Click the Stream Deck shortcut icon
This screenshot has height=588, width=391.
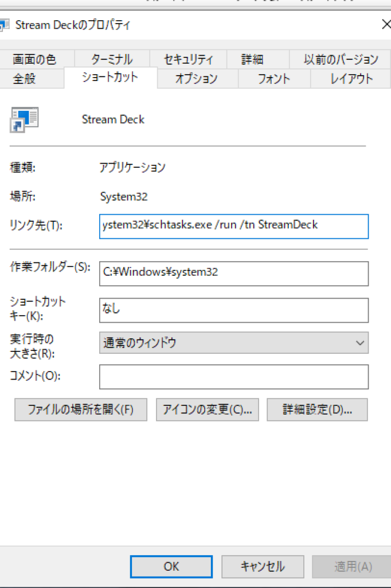(x=24, y=119)
